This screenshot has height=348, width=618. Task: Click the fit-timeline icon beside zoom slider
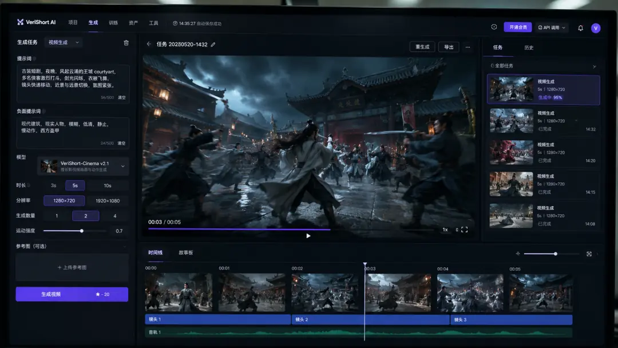589,254
